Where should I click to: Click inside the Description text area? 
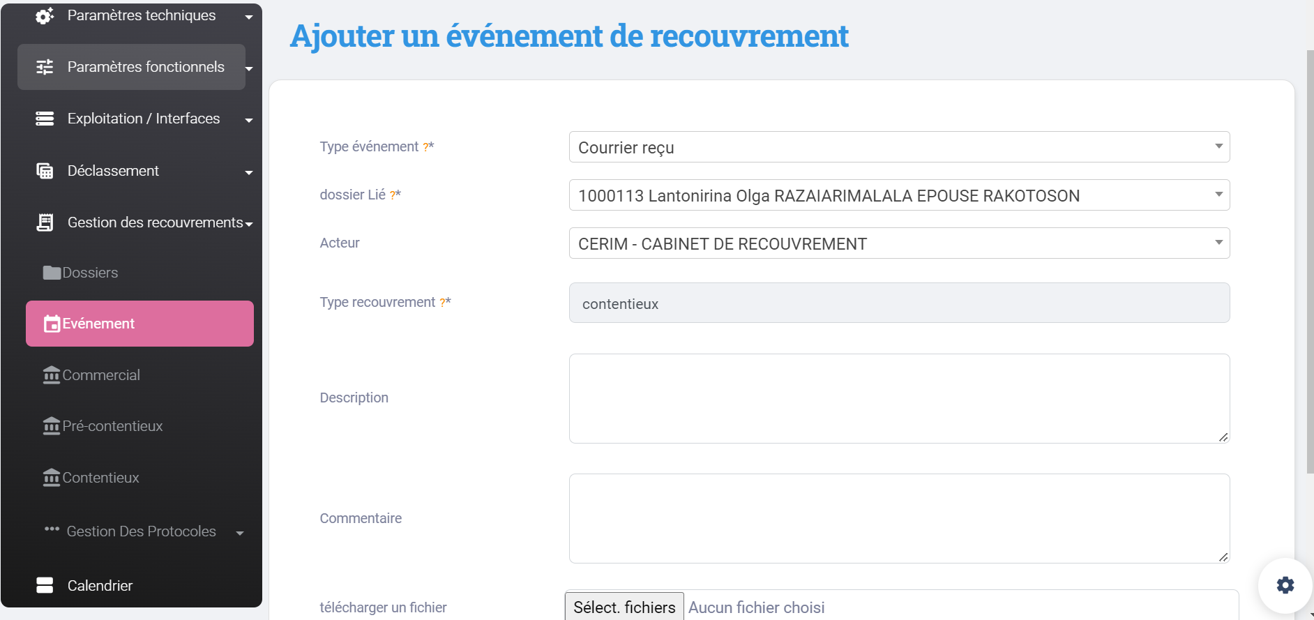898,398
